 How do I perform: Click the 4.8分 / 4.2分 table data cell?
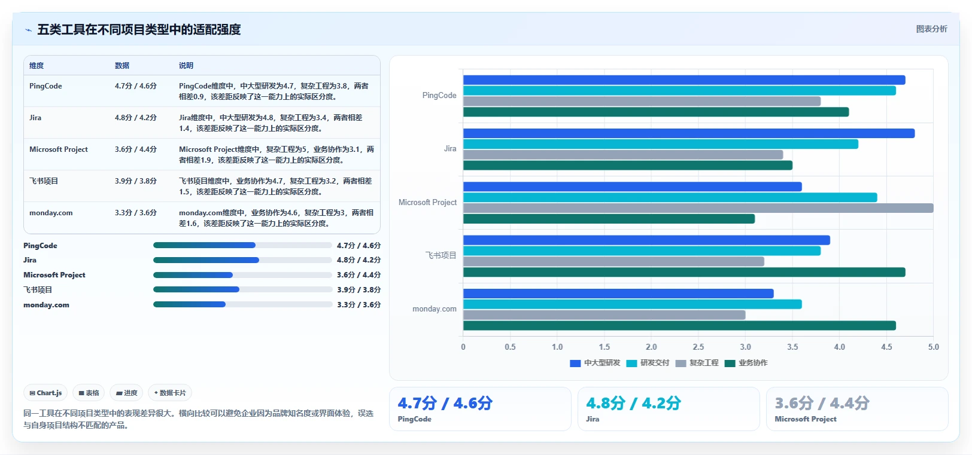[x=136, y=118]
